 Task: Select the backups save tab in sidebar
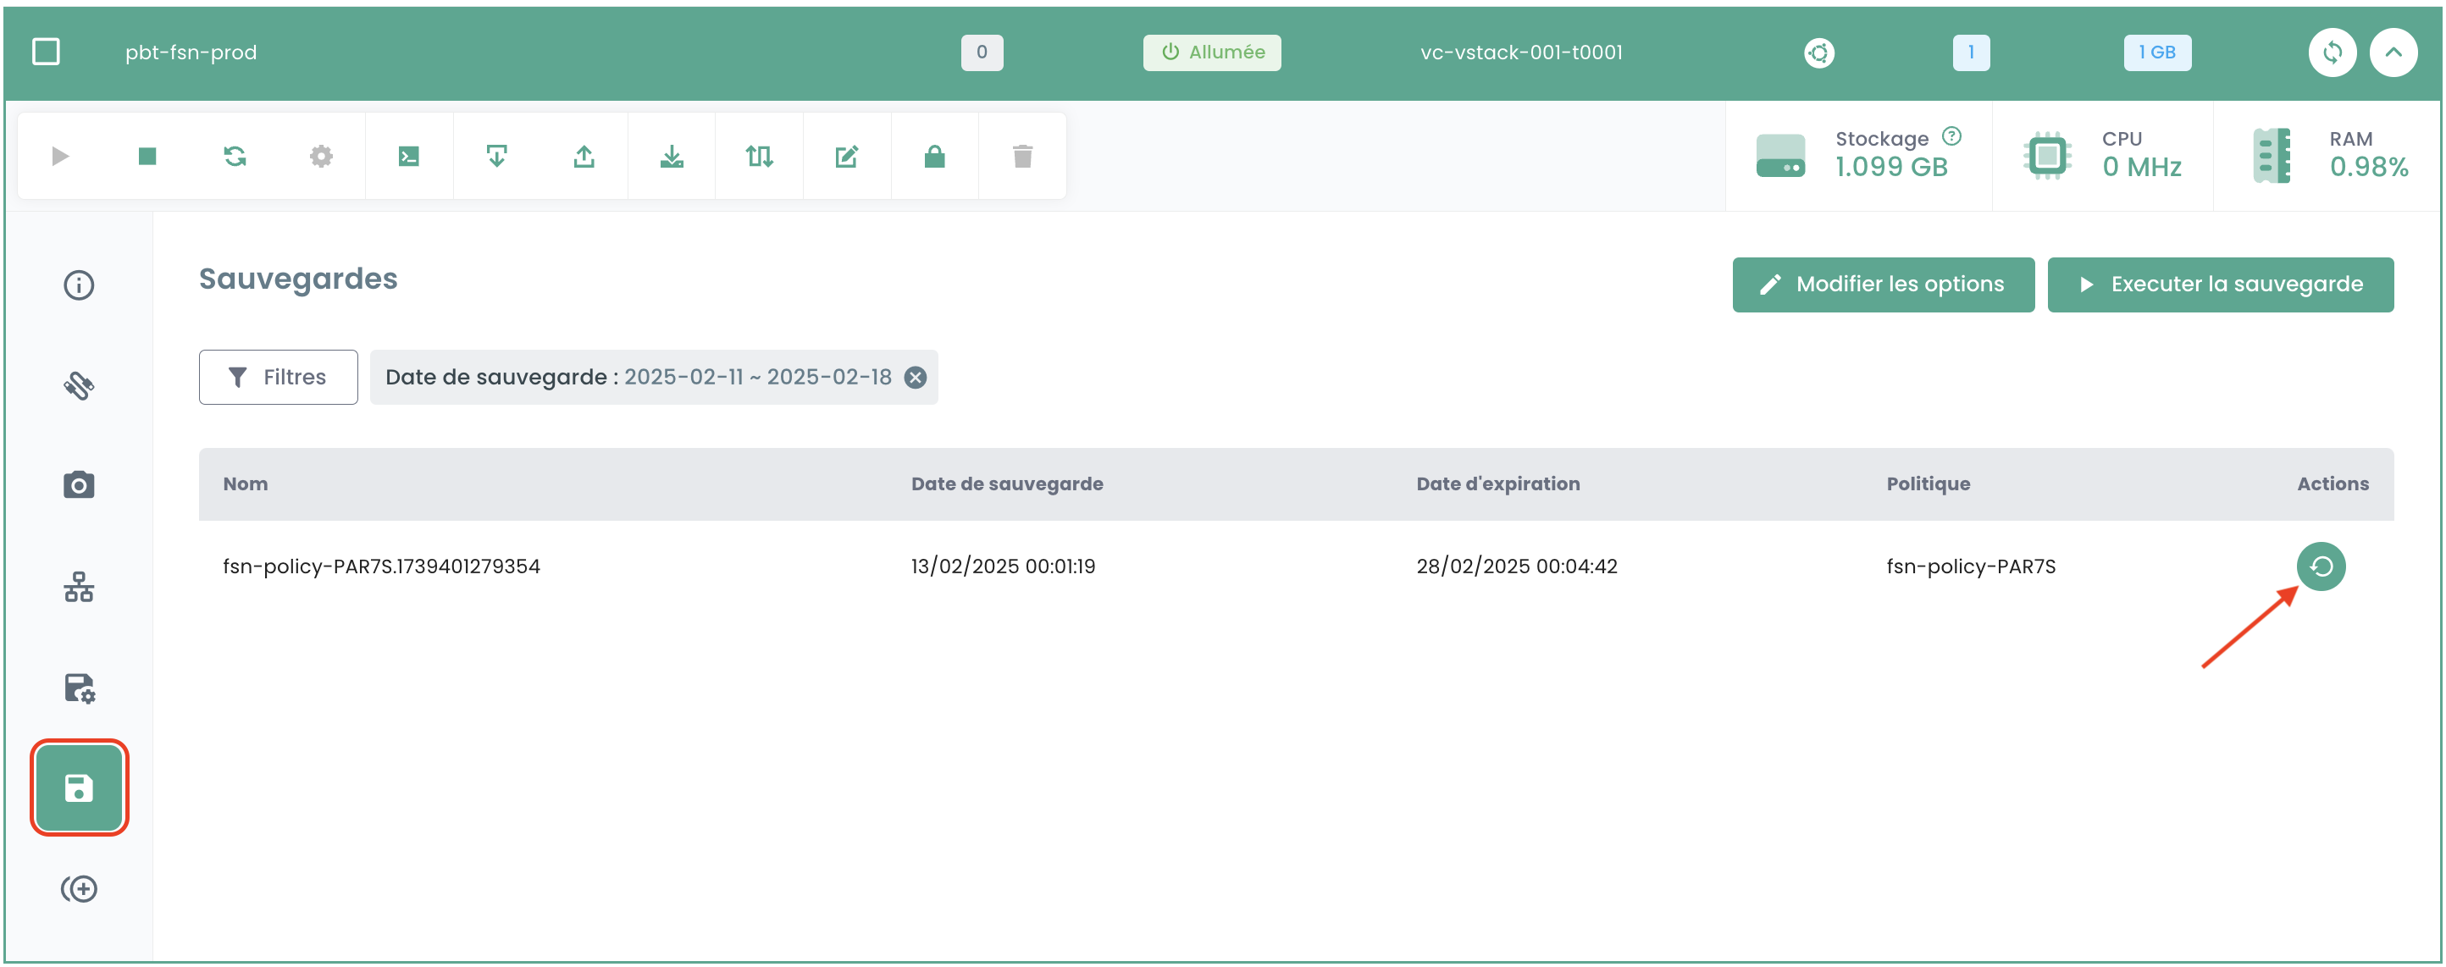79,787
